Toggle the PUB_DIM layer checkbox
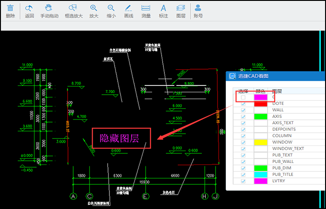This screenshot has height=209, width=326. click(x=243, y=168)
